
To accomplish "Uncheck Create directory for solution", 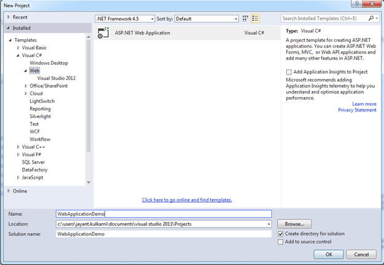I will (281, 234).
